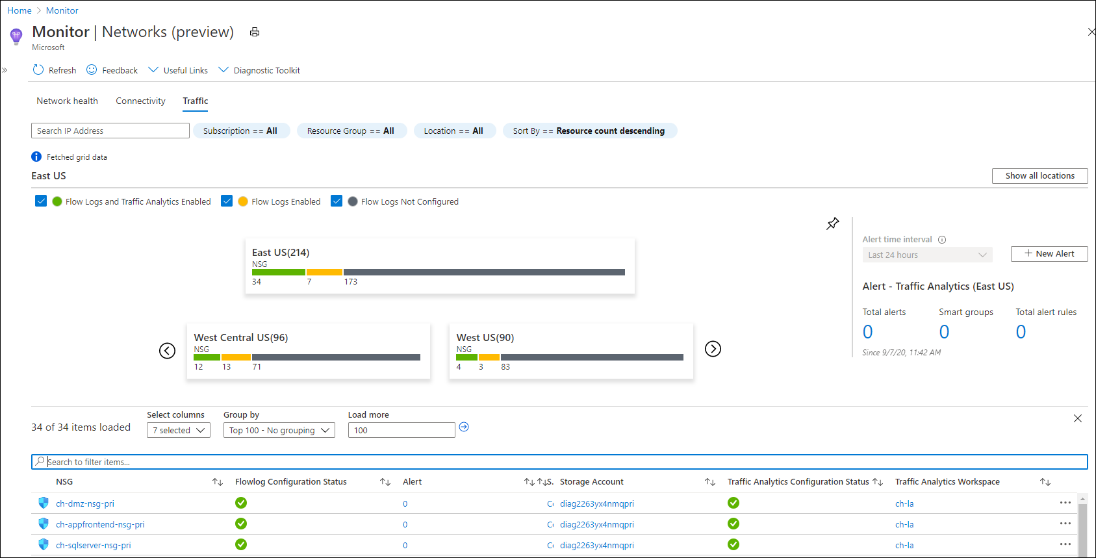Uncheck the Flow Logs Enabled checkbox
This screenshot has height=558, width=1096.
pyautogui.click(x=227, y=201)
